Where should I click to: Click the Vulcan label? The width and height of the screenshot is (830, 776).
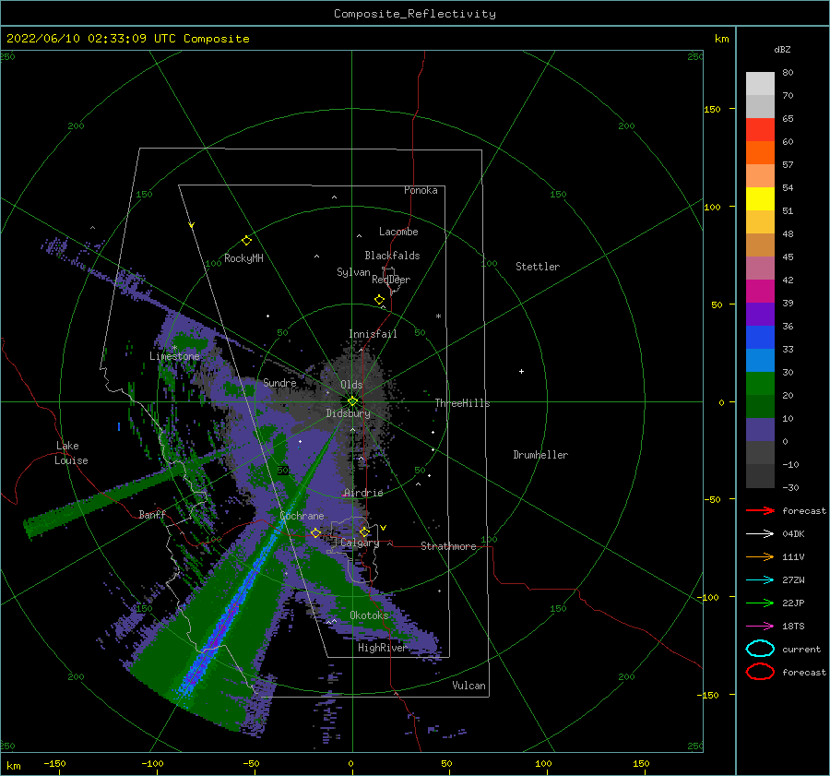469,686
